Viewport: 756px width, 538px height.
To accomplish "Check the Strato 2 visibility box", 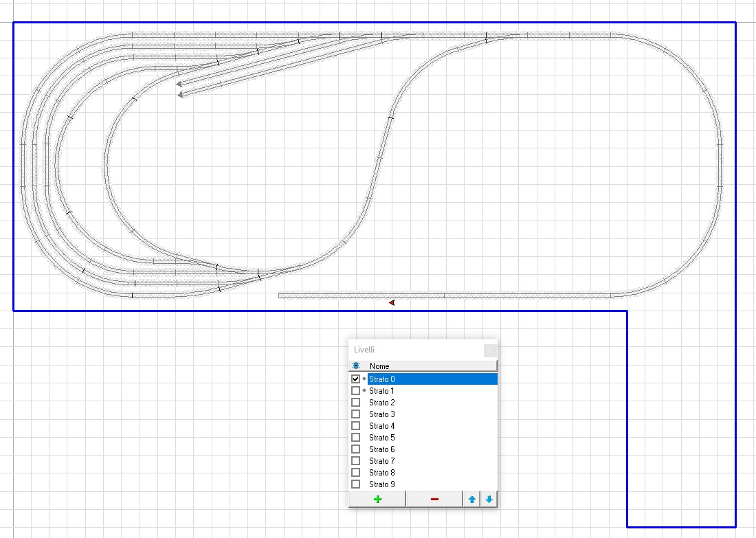I will [x=355, y=403].
